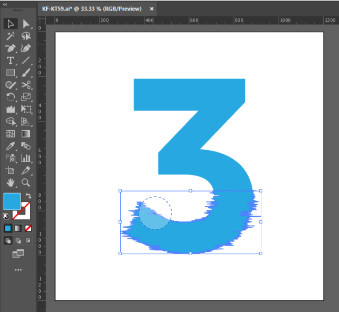The width and height of the screenshot is (339, 312).
Task: Select the Line Segment tool
Action: click(x=26, y=61)
